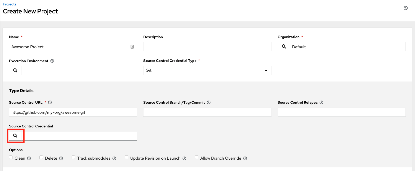The width and height of the screenshot is (415, 171).
Task: Check Update Revision on Launch
Action: (x=126, y=157)
